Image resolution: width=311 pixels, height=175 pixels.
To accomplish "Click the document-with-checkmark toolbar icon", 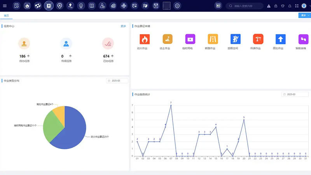I will tap(16, 6).
